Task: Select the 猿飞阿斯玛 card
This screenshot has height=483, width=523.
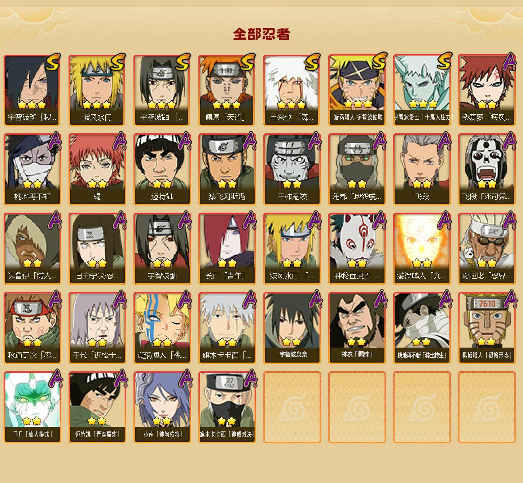Action: tap(227, 169)
